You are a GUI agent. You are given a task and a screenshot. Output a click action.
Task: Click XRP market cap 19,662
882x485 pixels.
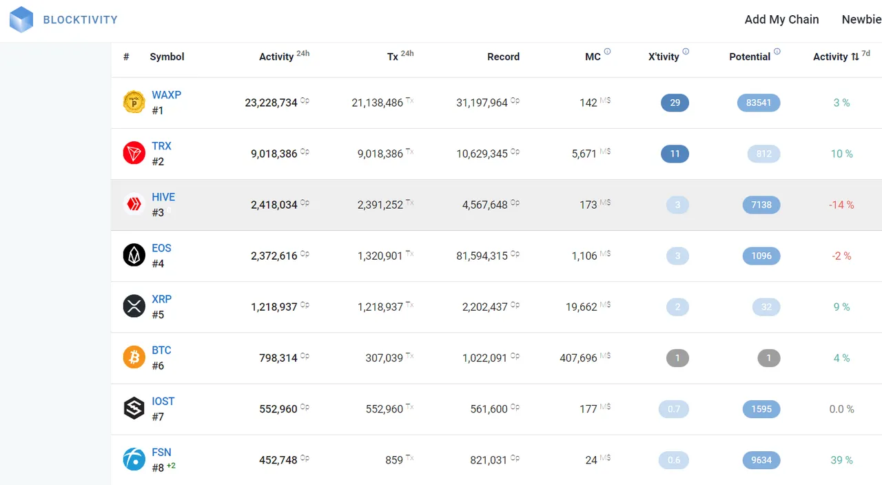coord(582,307)
